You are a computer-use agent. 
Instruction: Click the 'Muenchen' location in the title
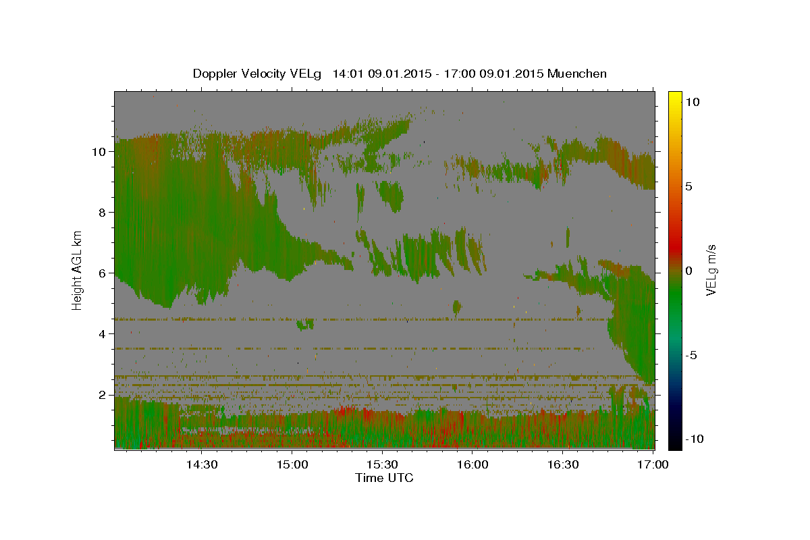point(577,74)
